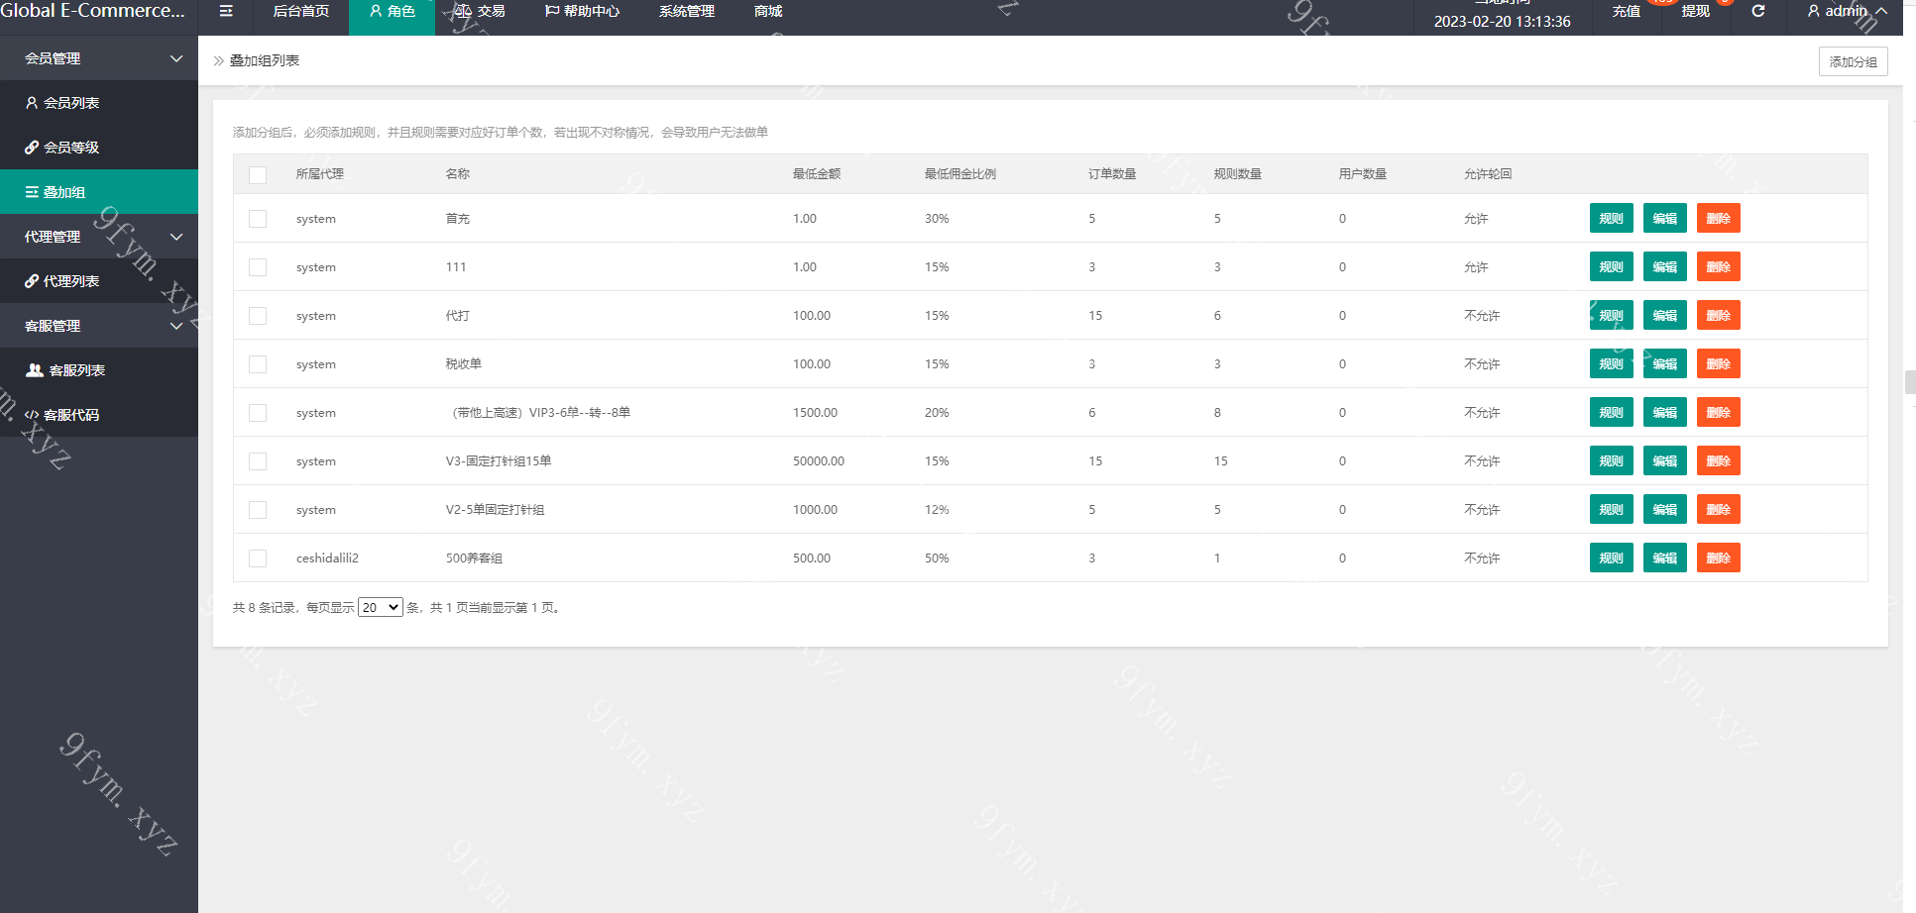Check the V3-固定打针组15单 row checkbox

point(258,461)
